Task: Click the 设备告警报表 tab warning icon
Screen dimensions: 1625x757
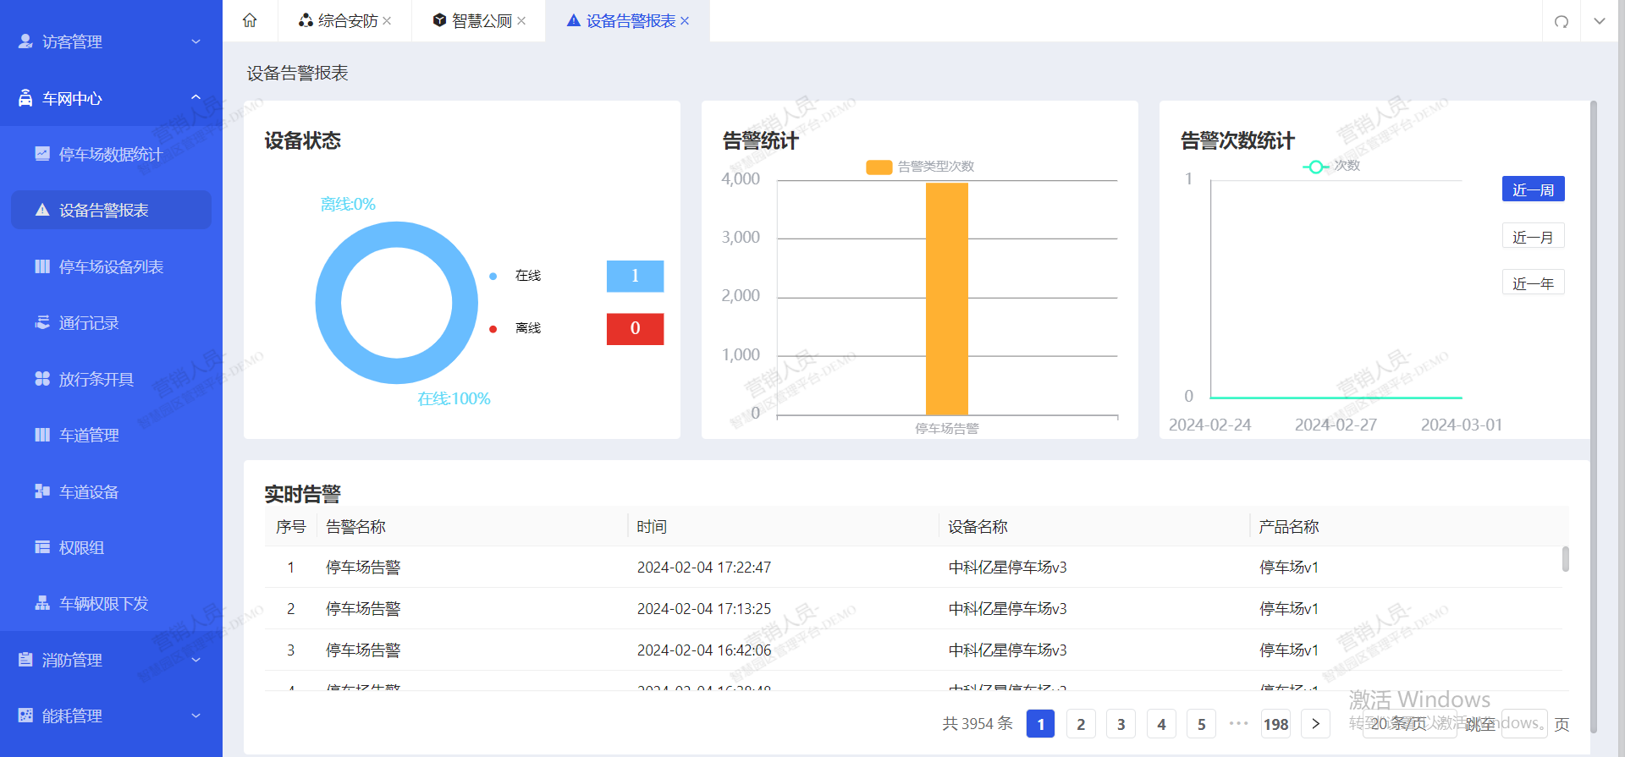Action: tap(574, 20)
